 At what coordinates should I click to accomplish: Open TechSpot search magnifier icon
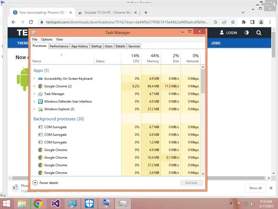pyautogui.click(x=259, y=33)
